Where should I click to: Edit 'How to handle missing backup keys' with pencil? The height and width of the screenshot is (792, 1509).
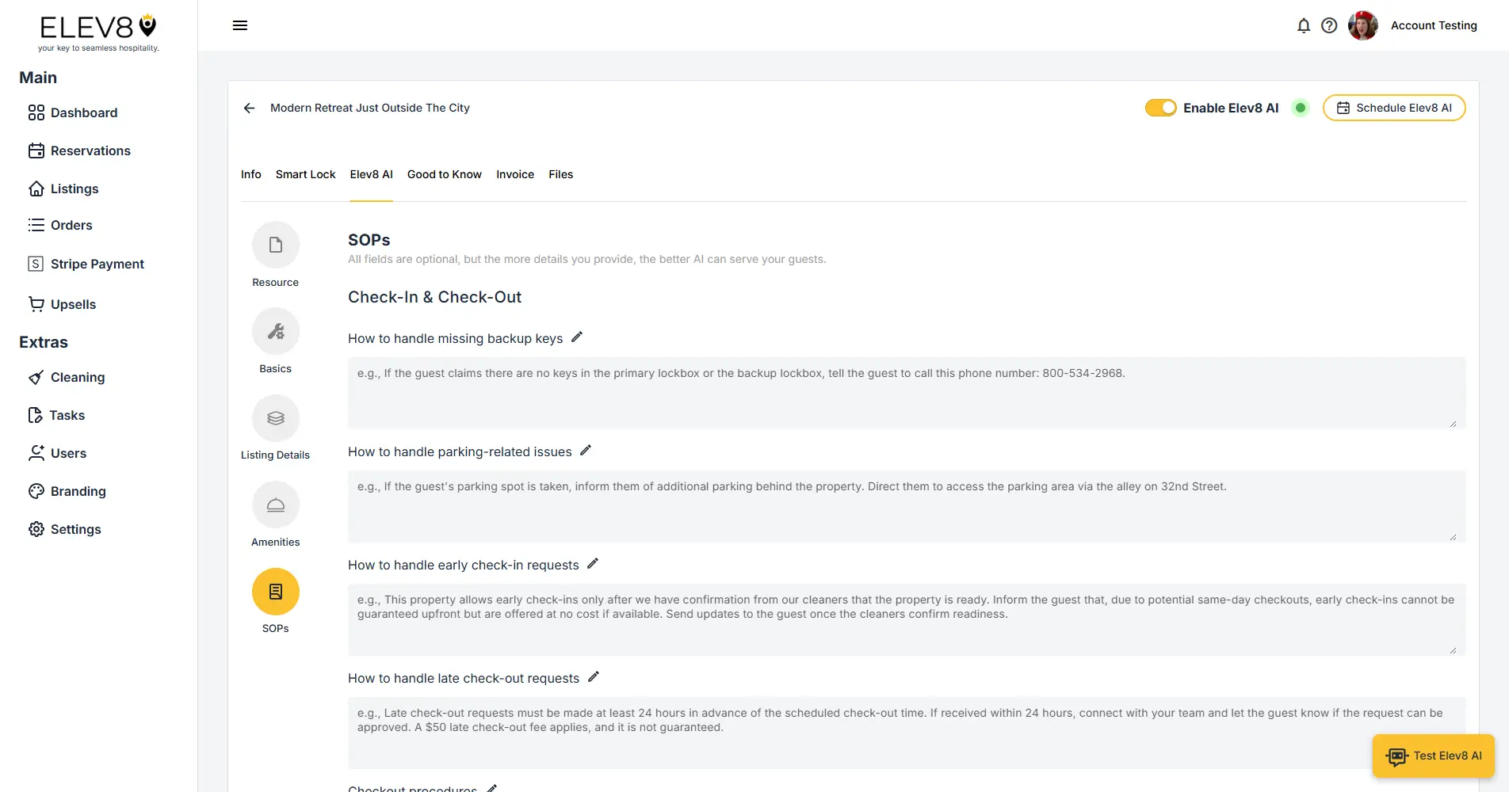pos(577,337)
